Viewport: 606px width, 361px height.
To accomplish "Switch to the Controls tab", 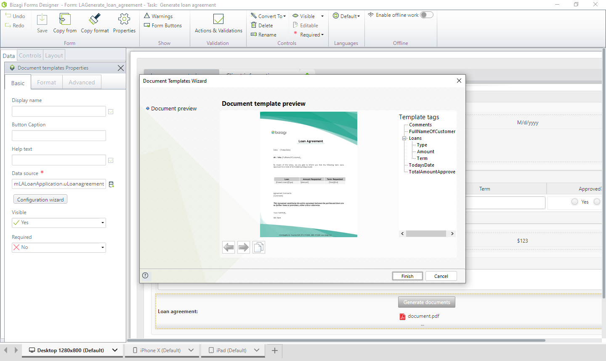I will 30,55.
